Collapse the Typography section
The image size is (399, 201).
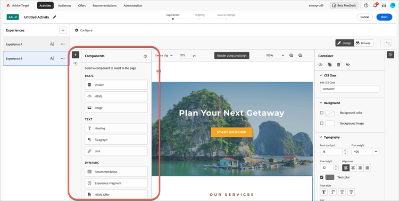(x=321, y=137)
